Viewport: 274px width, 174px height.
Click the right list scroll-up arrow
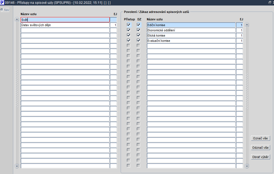(247, 24)
